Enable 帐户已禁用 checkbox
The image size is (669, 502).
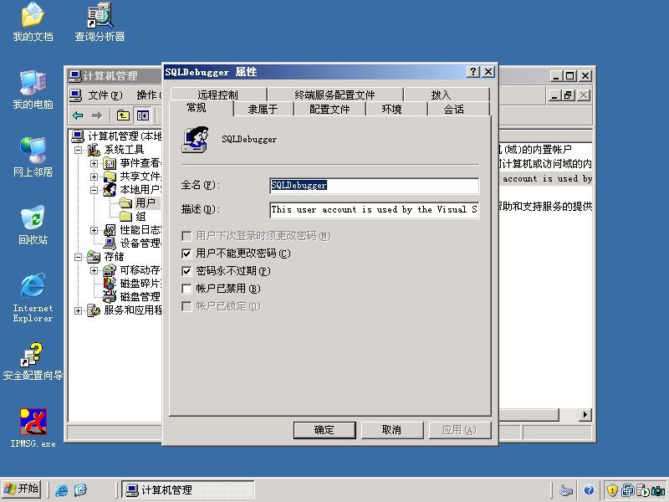tap(186, 289)
